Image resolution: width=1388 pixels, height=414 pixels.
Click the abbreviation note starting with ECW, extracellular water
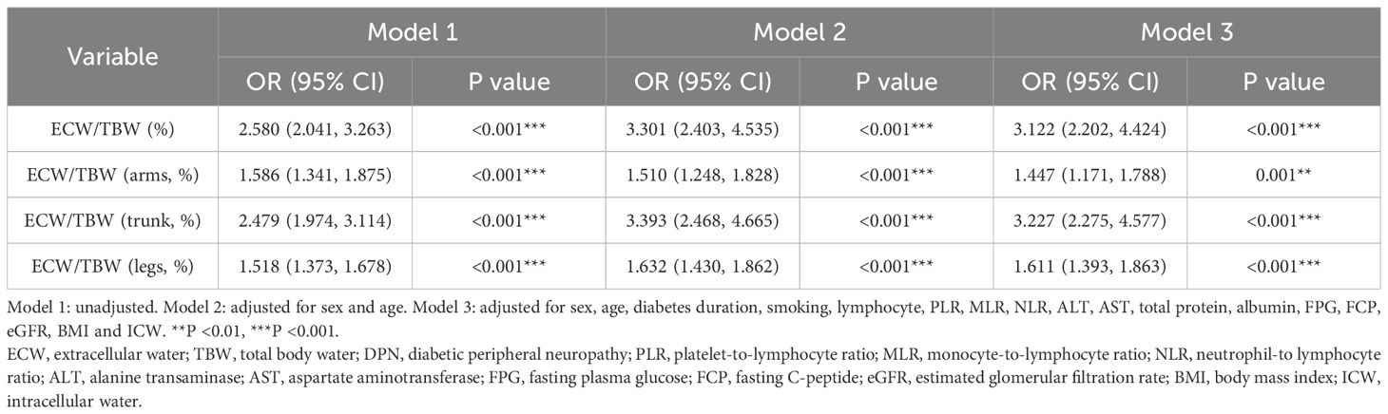(x=693, y=353)
